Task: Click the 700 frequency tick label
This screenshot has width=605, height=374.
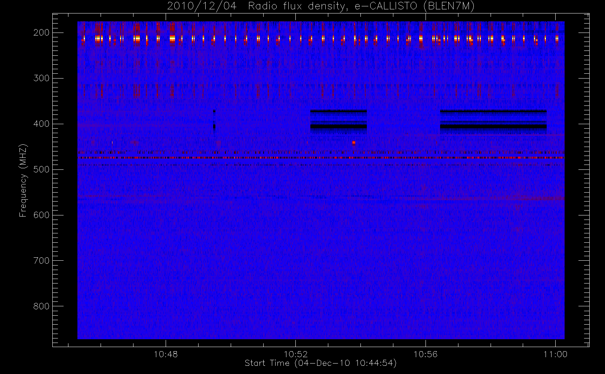Action: tap(41, 261)
